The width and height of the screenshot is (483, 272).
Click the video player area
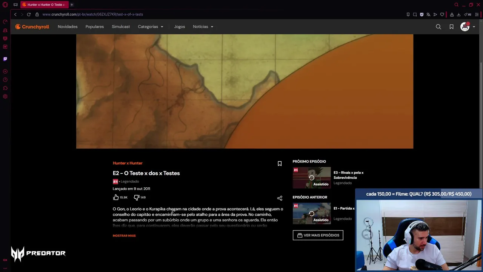(x=245, y=91)
